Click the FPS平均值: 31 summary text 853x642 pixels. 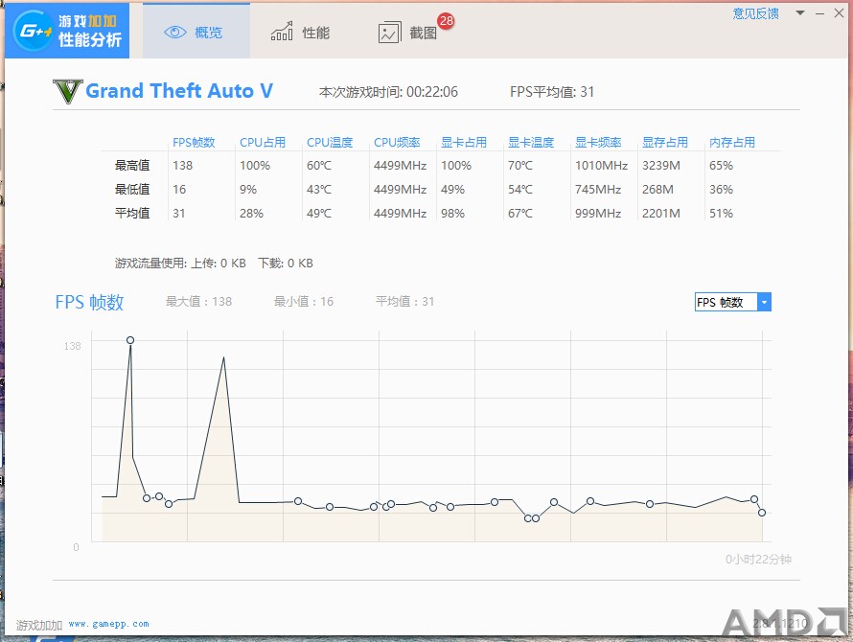[552, 92]
